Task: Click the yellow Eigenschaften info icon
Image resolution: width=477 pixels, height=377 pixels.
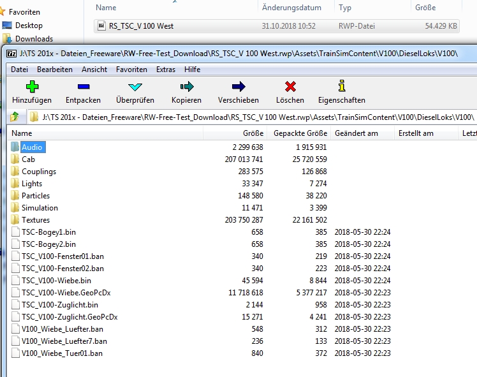Action: tap(342, 86)
